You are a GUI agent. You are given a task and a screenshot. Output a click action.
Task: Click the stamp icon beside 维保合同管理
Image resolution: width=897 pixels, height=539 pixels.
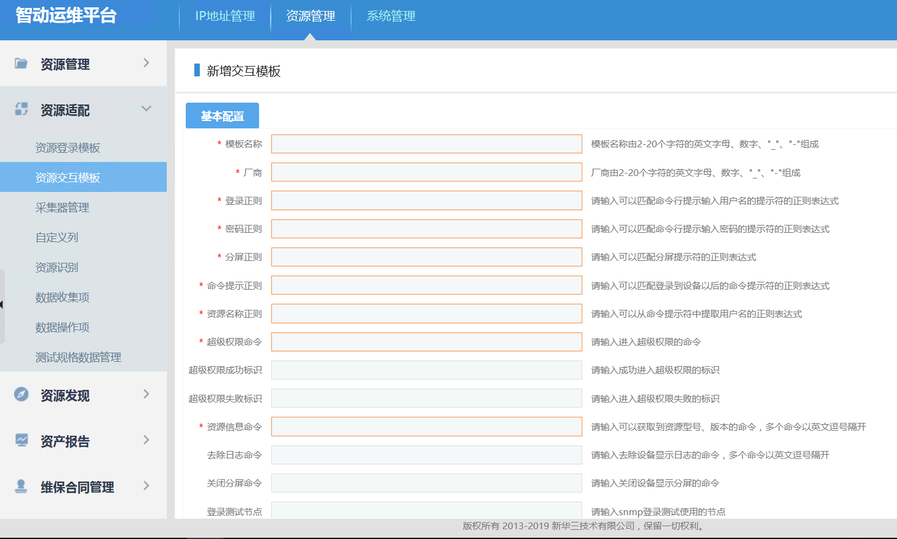(21, 486)
